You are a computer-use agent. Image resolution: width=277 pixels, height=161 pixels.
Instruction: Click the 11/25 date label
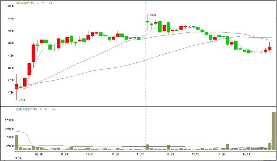coord(18,158)
